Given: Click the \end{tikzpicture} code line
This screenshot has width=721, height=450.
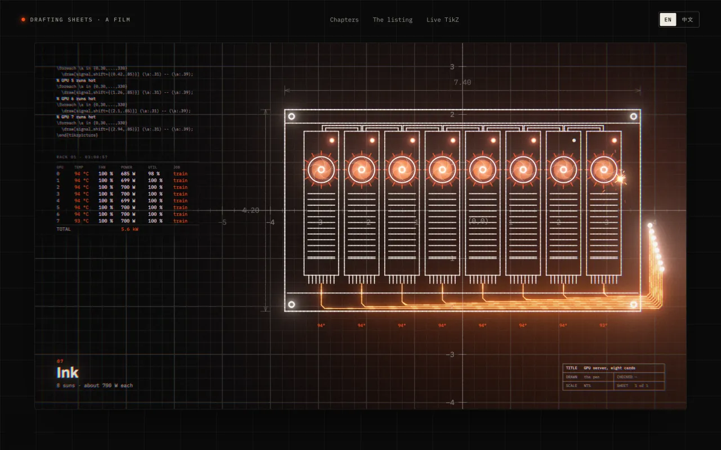Looking at the screenshot, I should pos(77,135).
